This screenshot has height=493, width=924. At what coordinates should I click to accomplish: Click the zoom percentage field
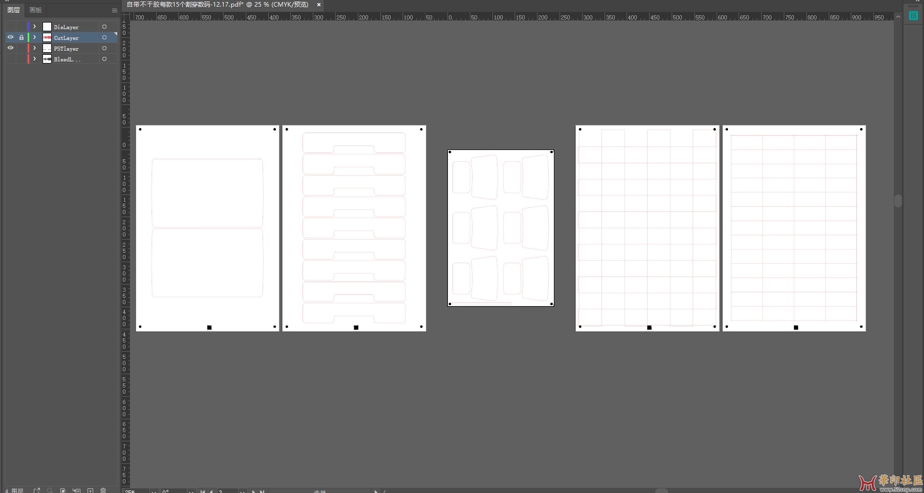pyautogui.click(x=137, y=491)
